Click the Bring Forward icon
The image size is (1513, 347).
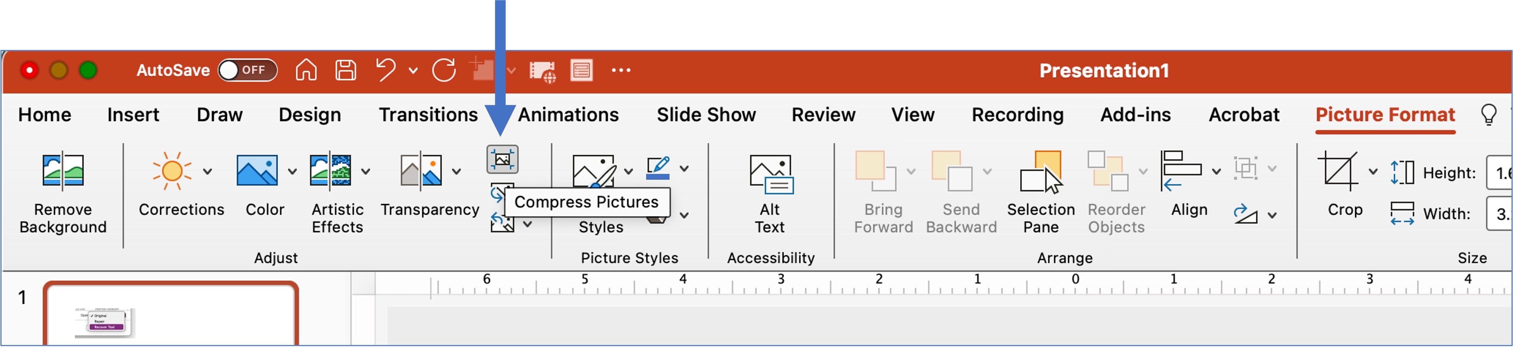876,171
